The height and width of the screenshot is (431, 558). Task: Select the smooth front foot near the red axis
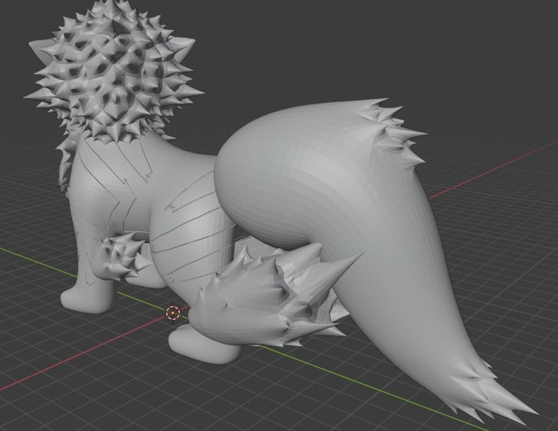[87, 299]
